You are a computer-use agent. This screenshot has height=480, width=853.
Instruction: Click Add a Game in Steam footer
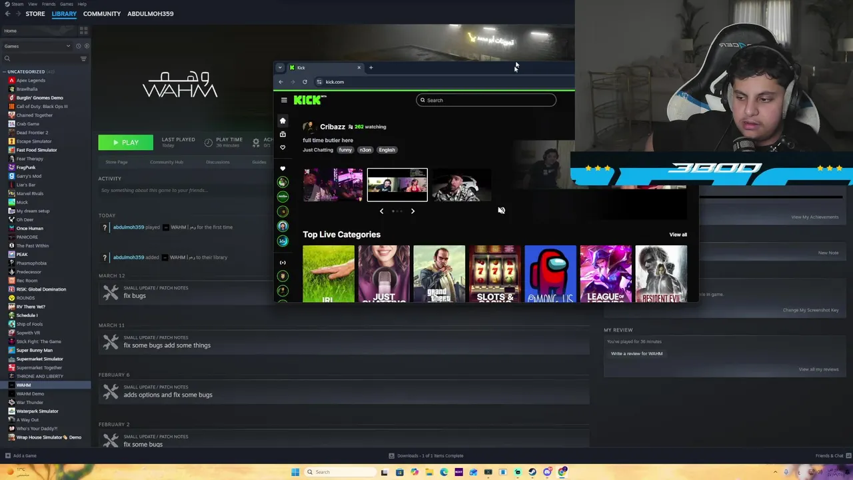pos(21,456)
